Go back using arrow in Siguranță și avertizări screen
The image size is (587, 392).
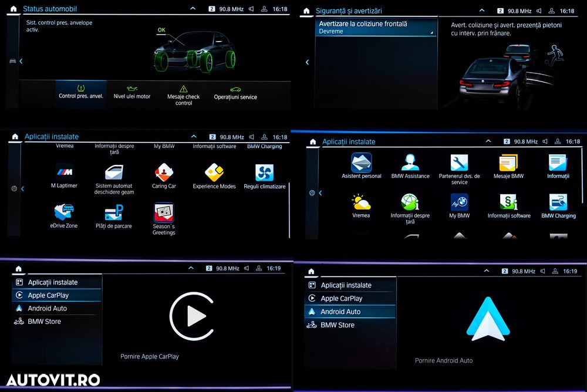307,62
